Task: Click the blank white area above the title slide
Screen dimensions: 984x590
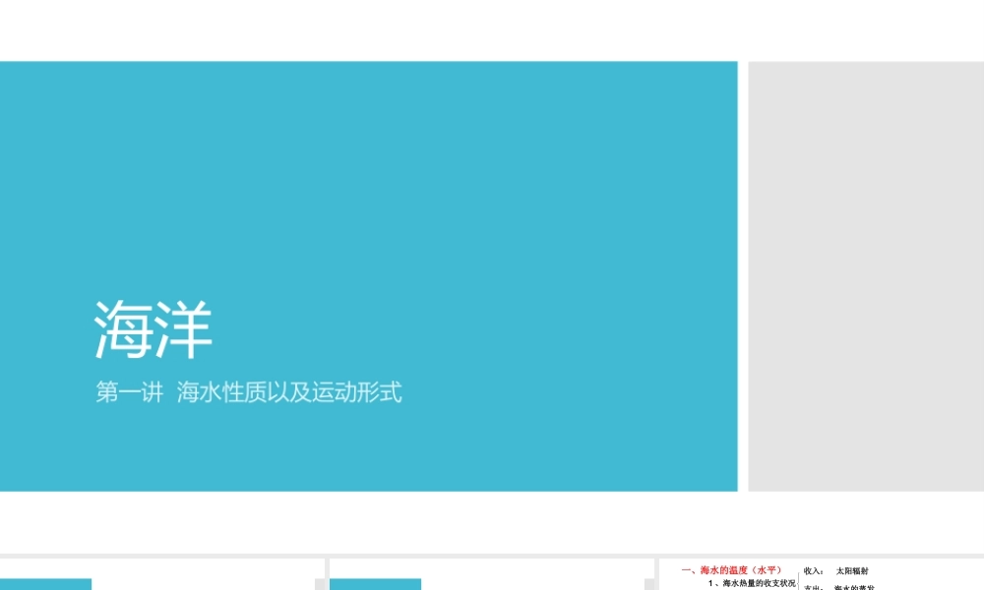Action: pyautogui.click(x=492, y=30)
